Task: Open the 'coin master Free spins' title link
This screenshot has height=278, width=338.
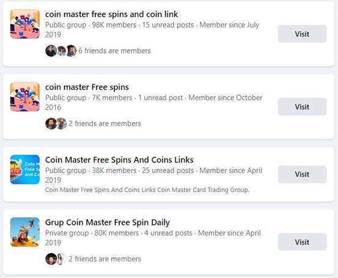Action: (87, 87)
